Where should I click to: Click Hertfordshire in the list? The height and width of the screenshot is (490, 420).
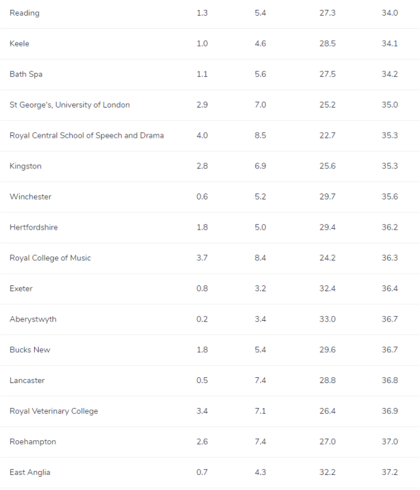point(33,227)
